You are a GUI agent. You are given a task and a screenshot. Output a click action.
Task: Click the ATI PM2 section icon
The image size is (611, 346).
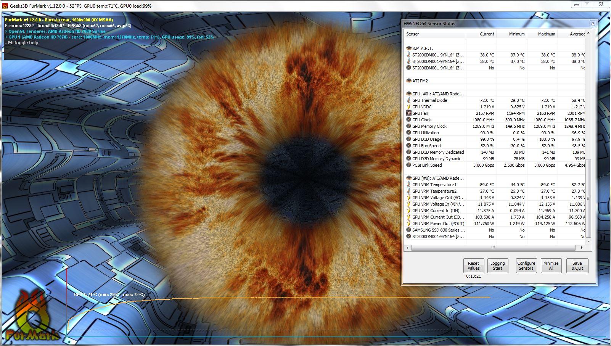409,81
